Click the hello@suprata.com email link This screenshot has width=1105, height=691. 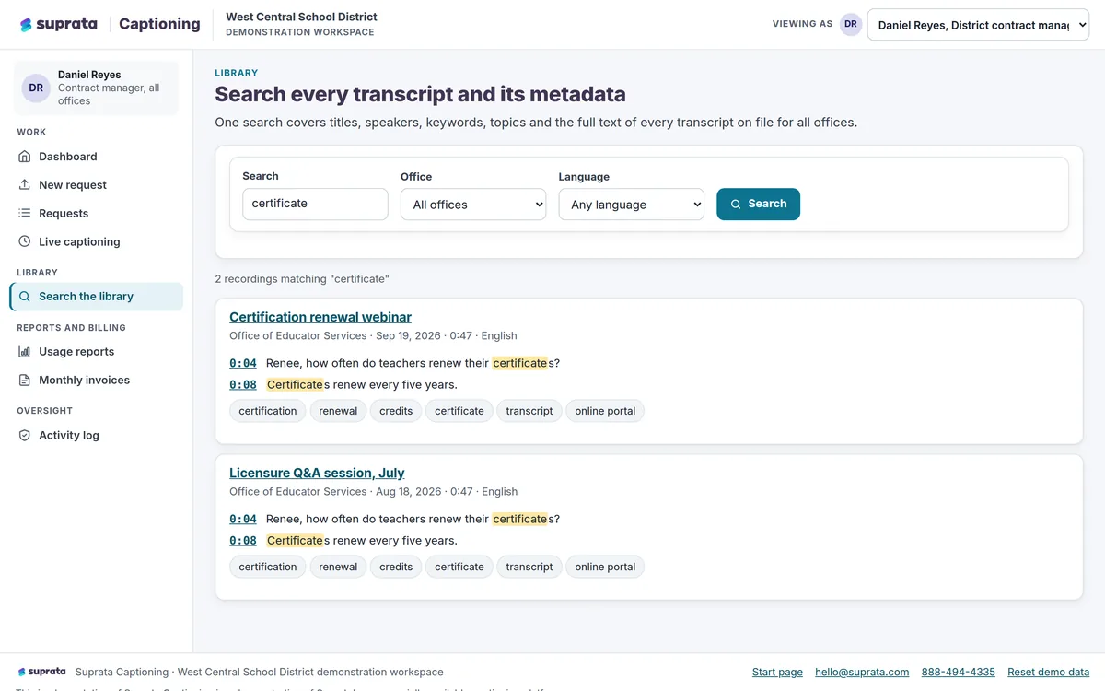pos(862,673)
